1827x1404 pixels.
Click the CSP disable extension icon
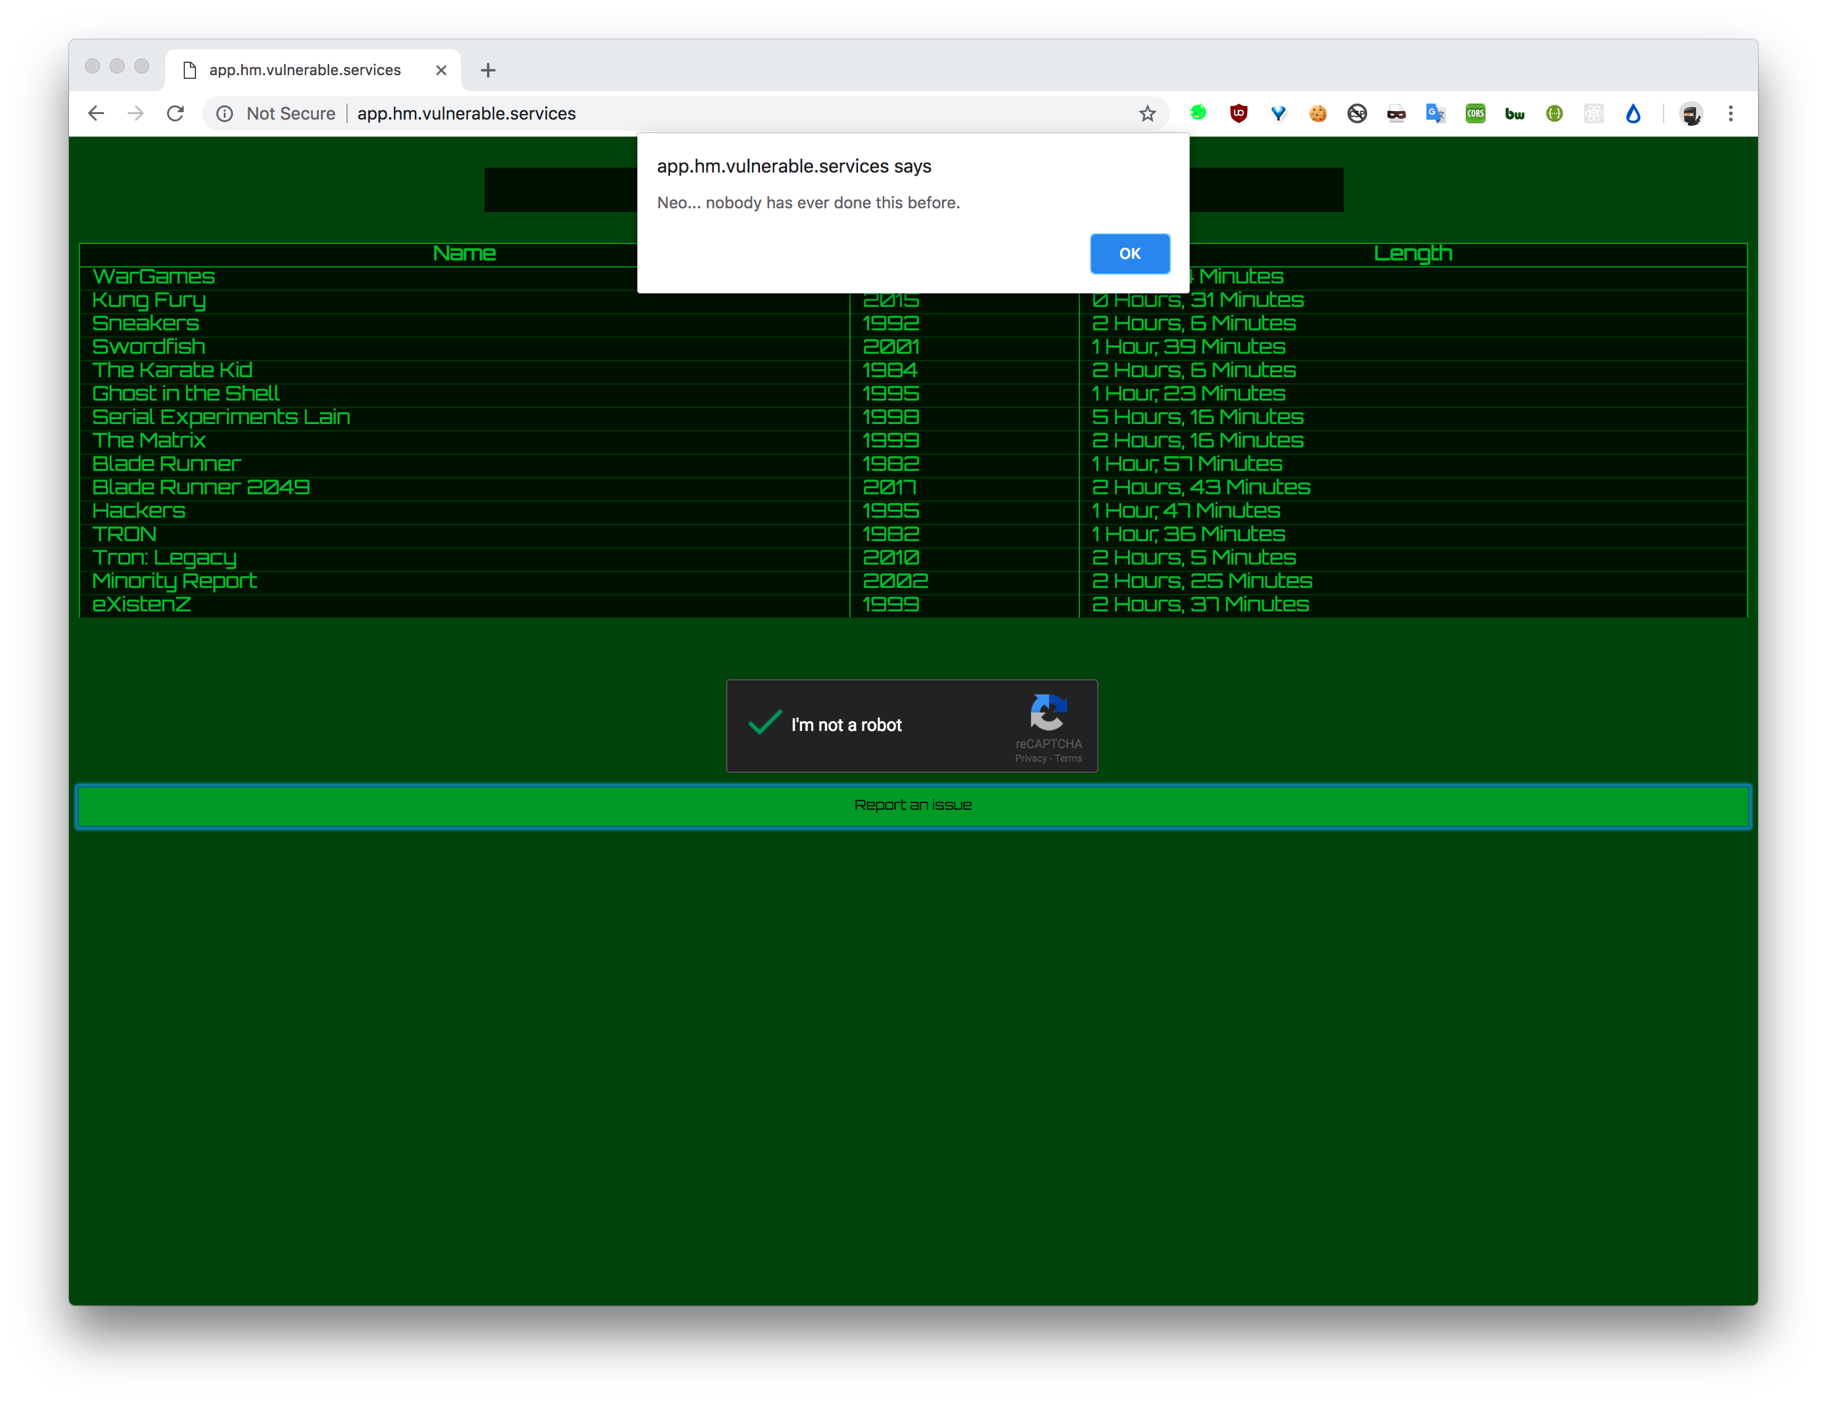(1357, 113)
